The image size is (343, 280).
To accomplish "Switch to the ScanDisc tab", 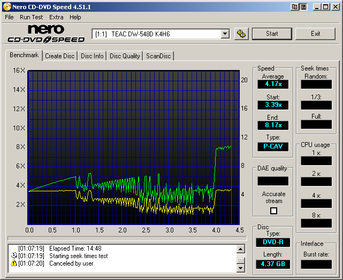I will (158, 56).
